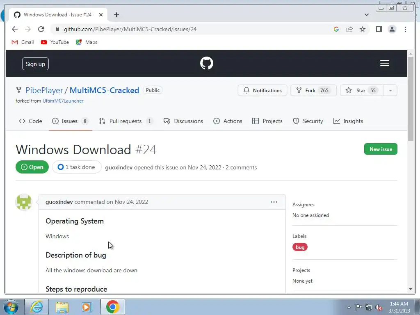
Task: Open Windows Media Player from the taskbar
Action: click(87, 307)
